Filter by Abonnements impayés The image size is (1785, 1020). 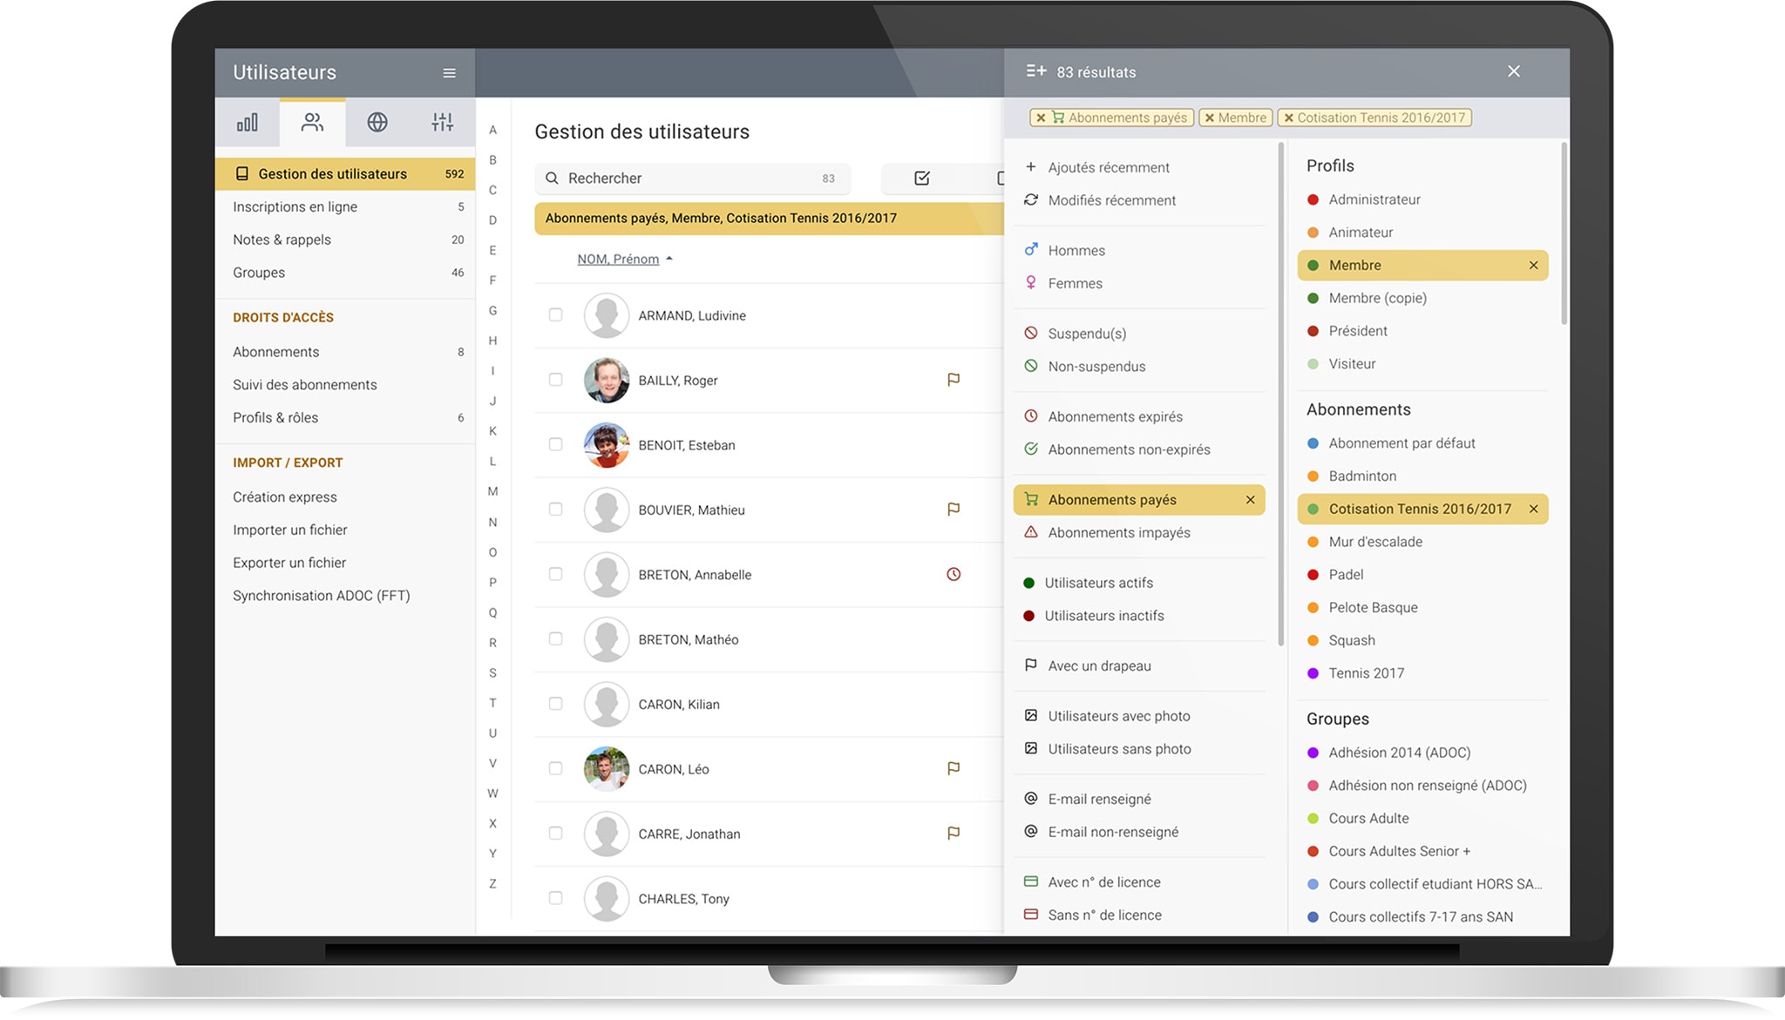(1119, 533)
